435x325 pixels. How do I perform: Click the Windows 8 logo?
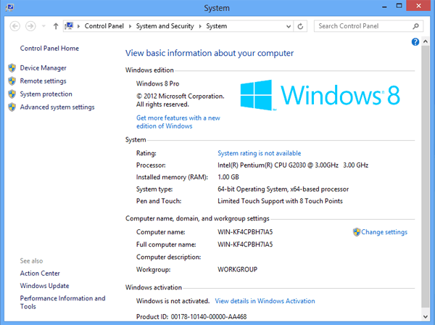[x=320, y=95]
